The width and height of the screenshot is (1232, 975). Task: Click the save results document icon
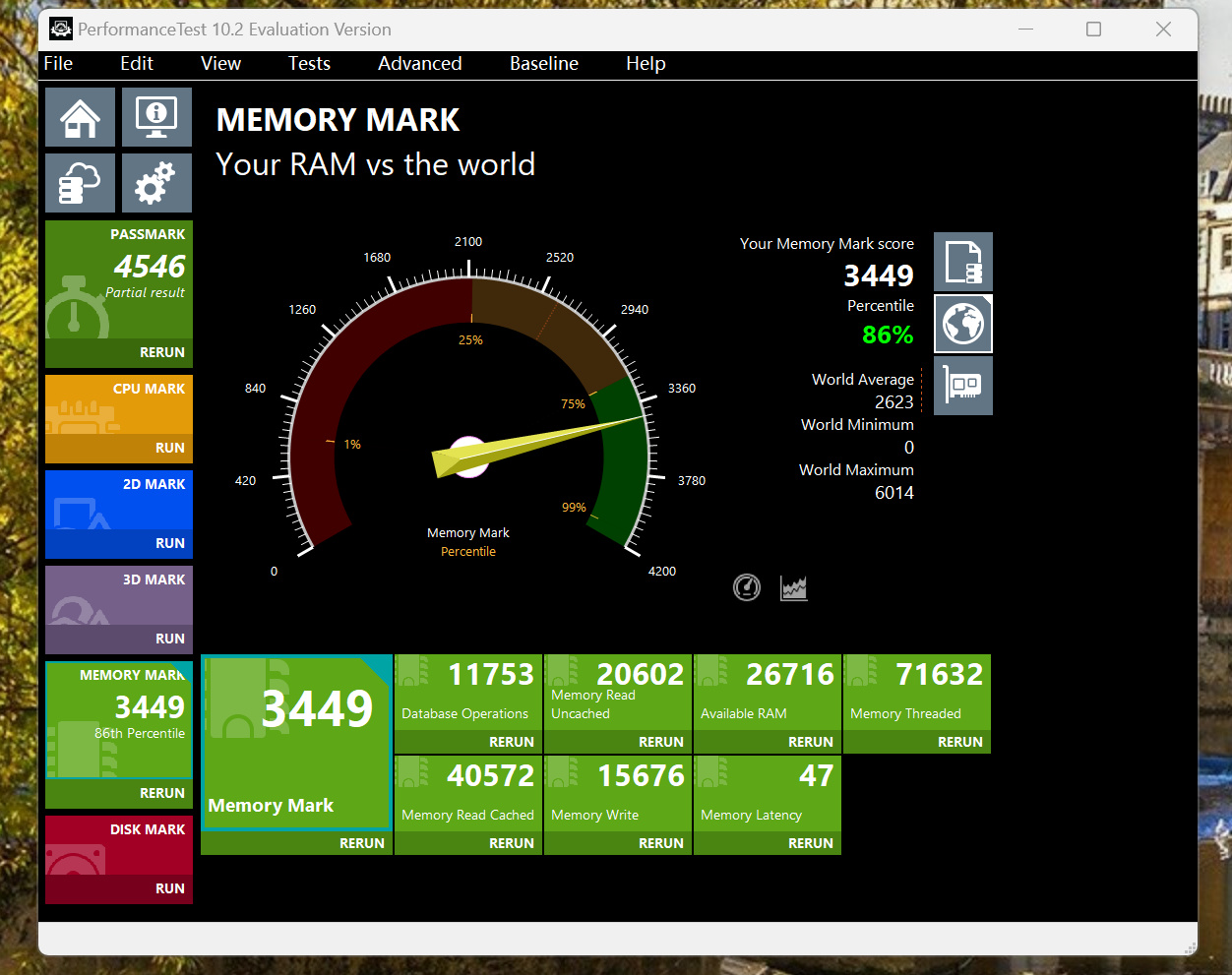962,262
